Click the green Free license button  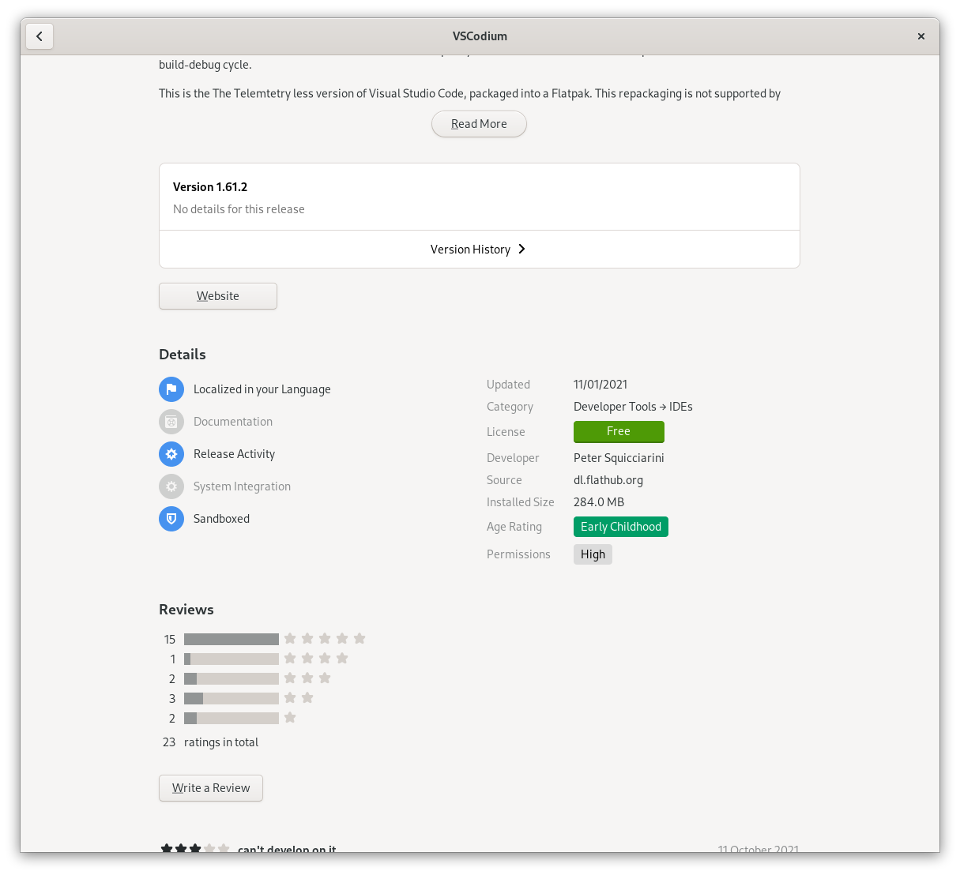(x=619, y=432)
